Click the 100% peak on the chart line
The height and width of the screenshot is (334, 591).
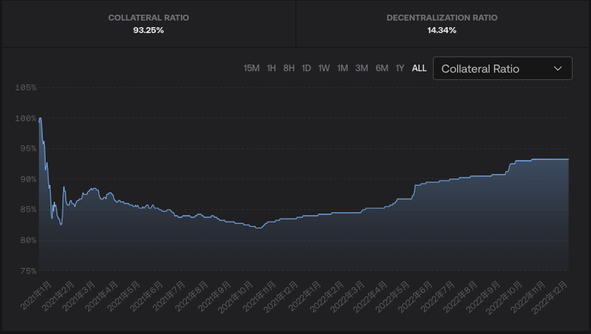pos(40,118)
